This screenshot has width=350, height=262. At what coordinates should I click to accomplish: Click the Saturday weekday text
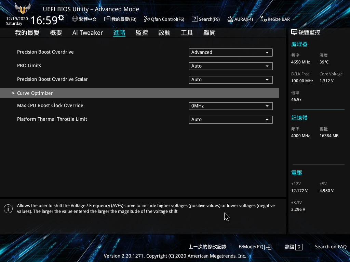pos(14,24)
